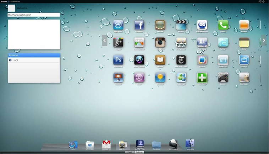Open the eBooks app
Image resolution: width=269 pixels, height=154 pixels.
160,60
